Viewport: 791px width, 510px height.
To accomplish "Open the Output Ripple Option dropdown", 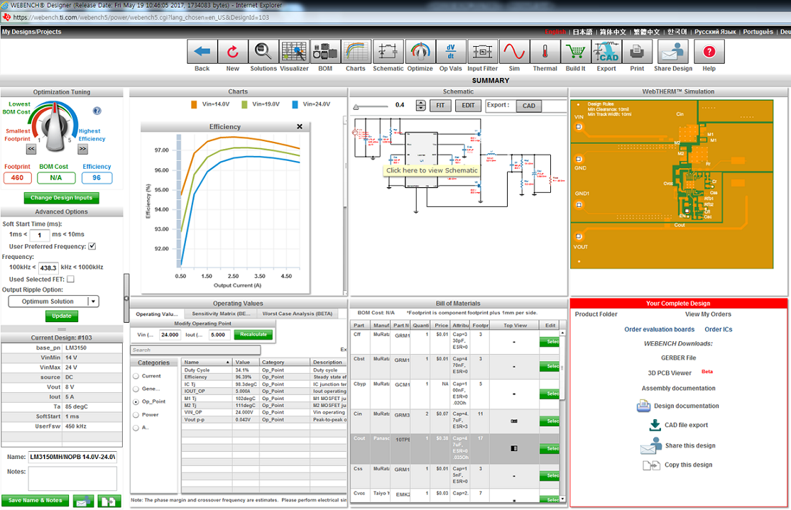I will (53, 301).
